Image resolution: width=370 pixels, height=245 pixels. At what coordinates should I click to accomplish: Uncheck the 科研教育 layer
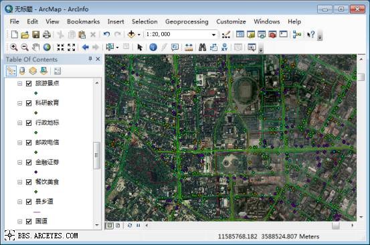click(29, 103)
